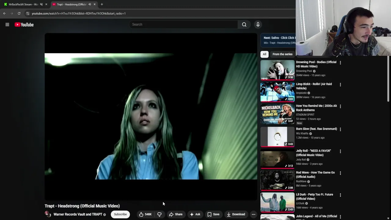Click the 548K like count

point(148,214)
